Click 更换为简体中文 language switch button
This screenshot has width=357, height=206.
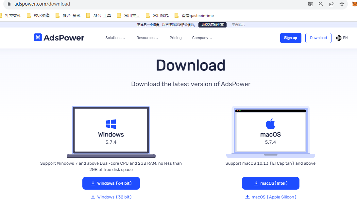tap(212, 25)
